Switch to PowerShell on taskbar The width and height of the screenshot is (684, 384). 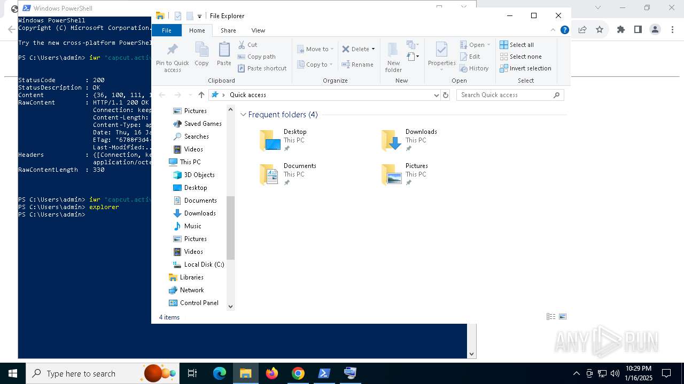pos(324,373)
